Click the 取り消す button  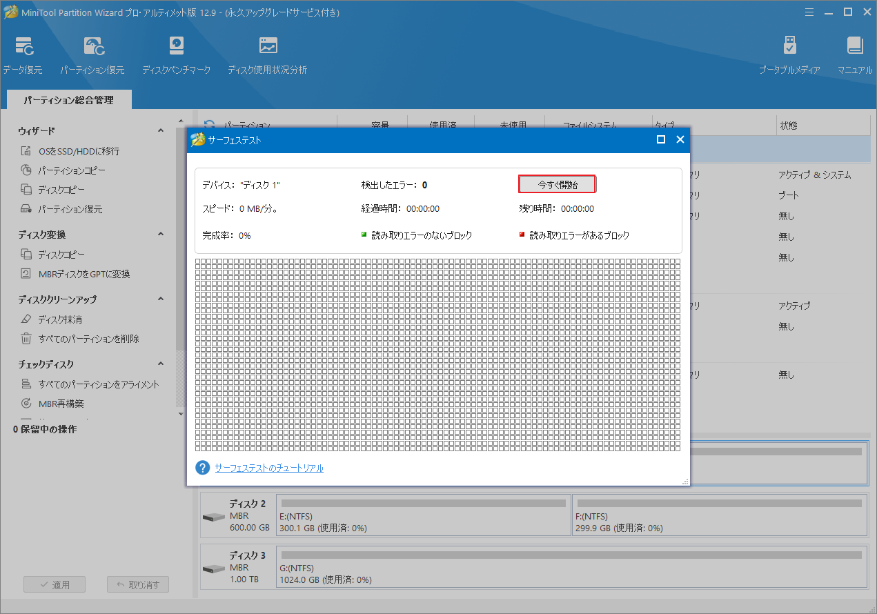coord(138,584)
